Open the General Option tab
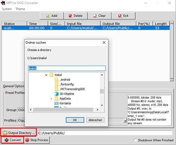Viewport: 176px width, 145px height. click(x=13, y=86)
